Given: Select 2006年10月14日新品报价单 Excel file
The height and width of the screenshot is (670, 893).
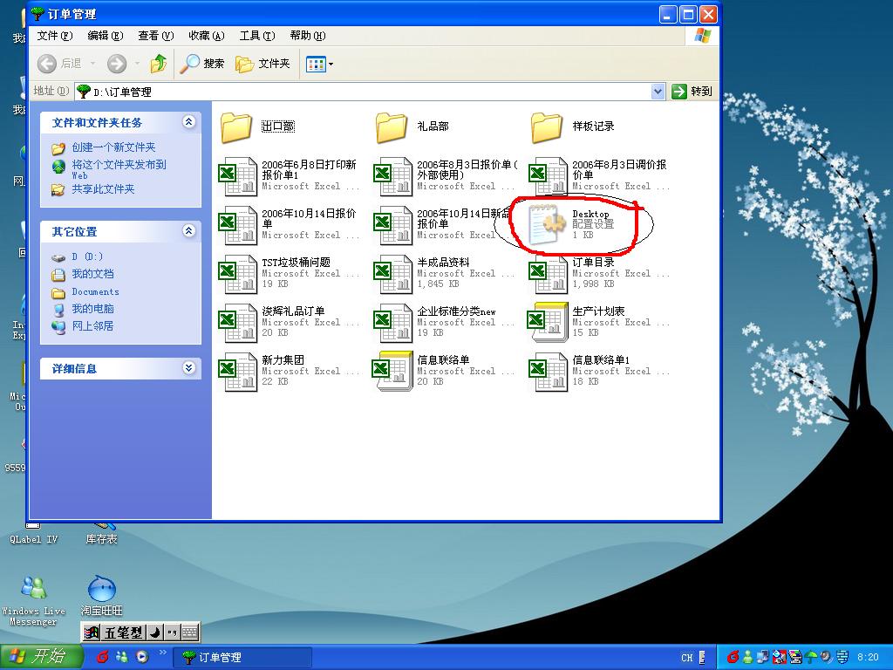Looking at the screenshot, I should click(441, 224).
